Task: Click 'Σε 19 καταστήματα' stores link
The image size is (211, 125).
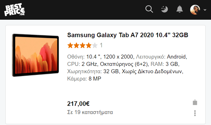Action: click(90, 112)
